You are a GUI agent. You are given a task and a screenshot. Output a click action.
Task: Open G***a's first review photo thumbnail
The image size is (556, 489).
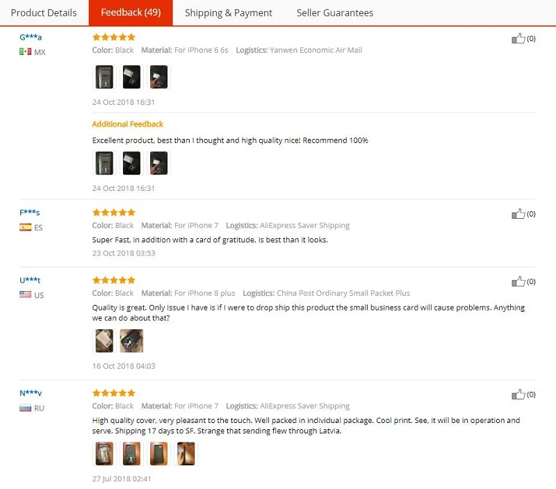click(x=104, y=77)
